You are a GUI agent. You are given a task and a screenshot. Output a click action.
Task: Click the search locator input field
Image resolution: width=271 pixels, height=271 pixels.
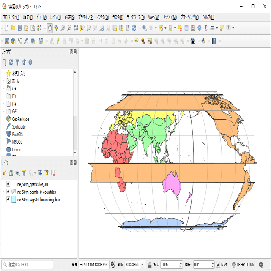(x=27, y=265)
